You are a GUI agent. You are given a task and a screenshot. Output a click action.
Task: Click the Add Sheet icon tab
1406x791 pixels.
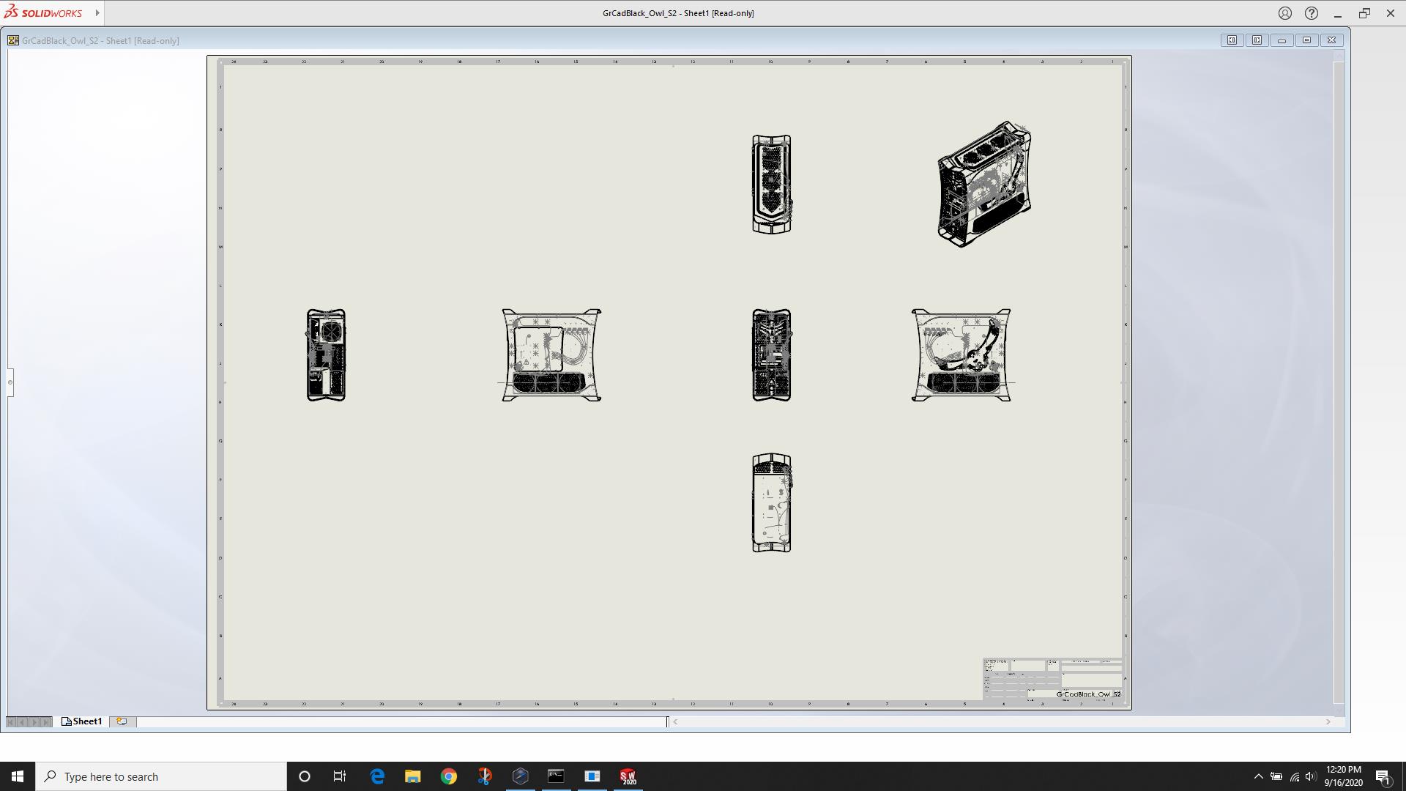click(122, 721)
